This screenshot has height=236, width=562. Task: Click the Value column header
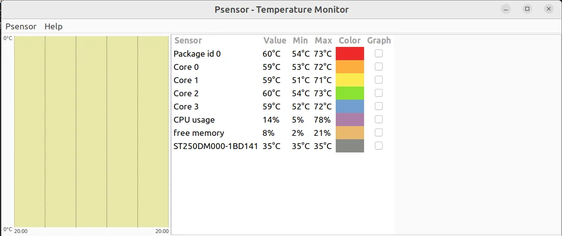pyautogui.click(x=275, y=41)
